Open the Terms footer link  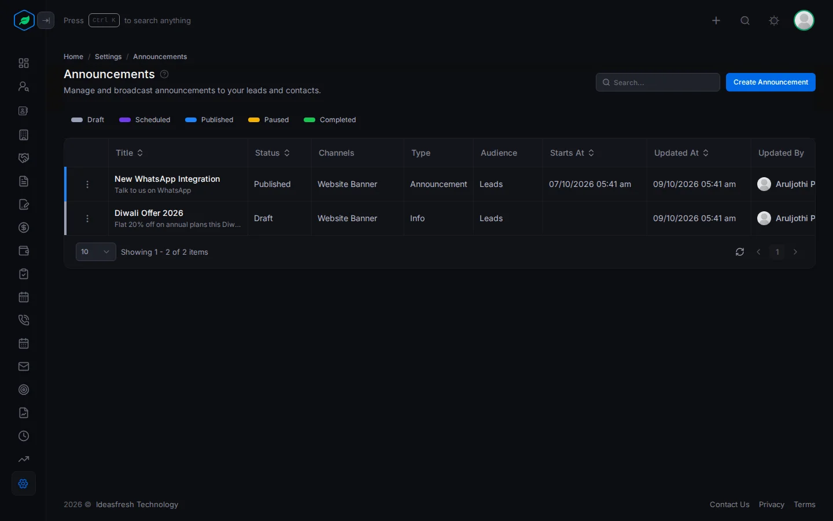tap(805, 505)
